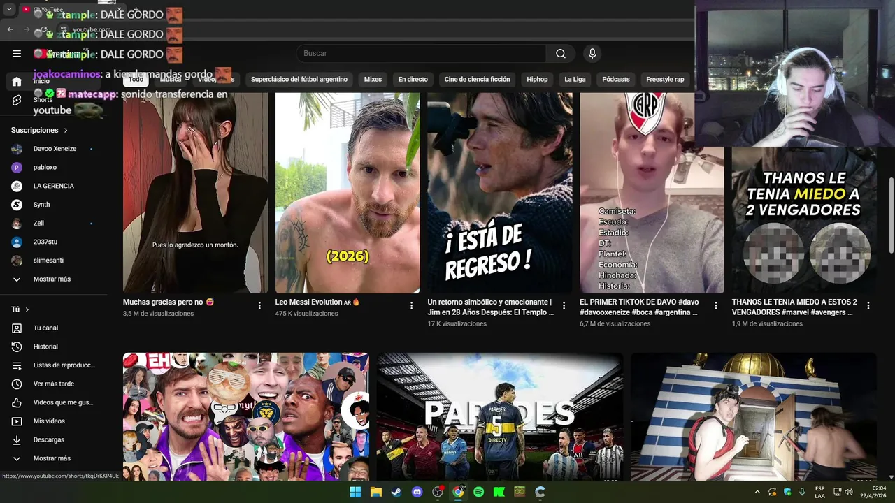Open the Messi (2026) short thumbnail
Image resolution: width=895 pixels, height=503 pixels.
point(348,193)
